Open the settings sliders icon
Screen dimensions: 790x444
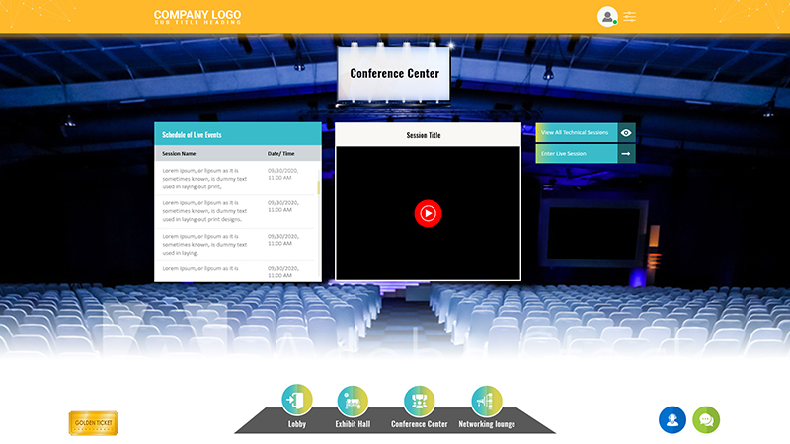(x=630, y=17)
